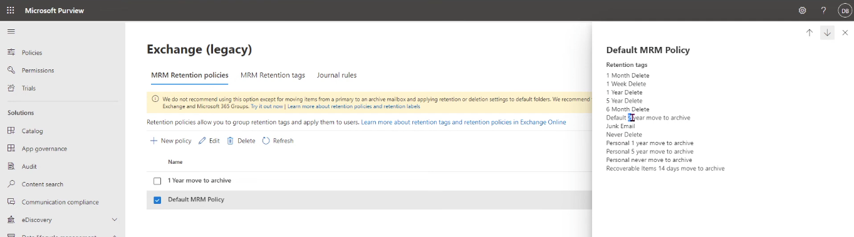Click the info icon in the warning banner
Viewport: 854px width, 237px height.
(x=155, y=99)
